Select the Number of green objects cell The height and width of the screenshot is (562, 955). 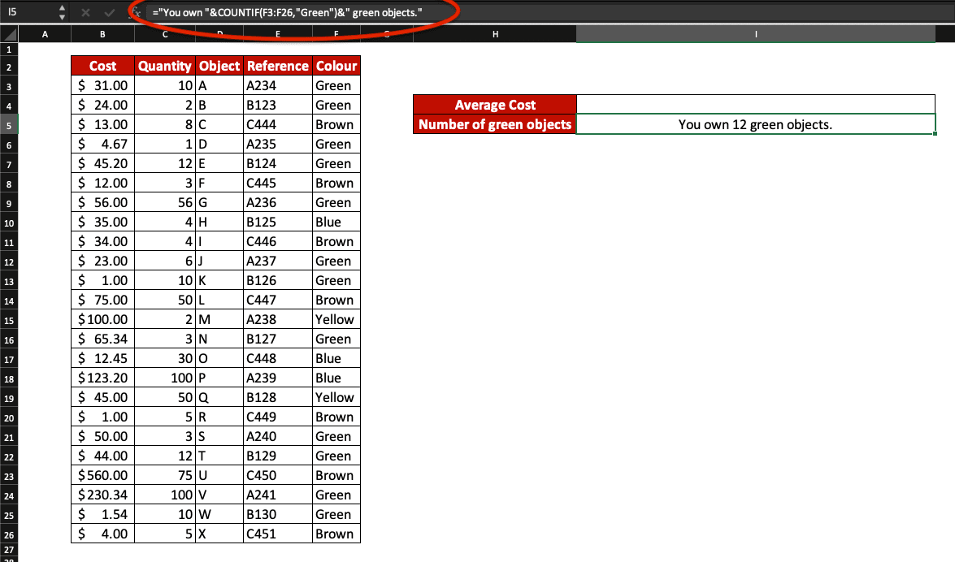(x=495, y=124)
